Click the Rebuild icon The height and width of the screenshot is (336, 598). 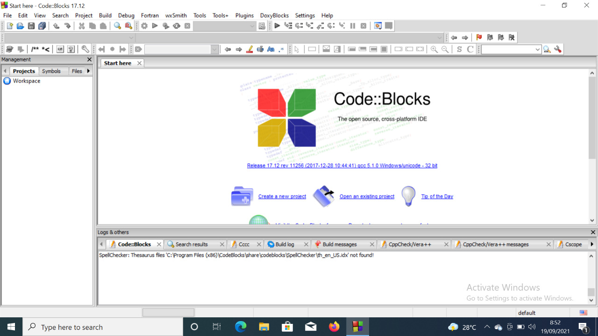pyautogui.click(x=177, y=26)
